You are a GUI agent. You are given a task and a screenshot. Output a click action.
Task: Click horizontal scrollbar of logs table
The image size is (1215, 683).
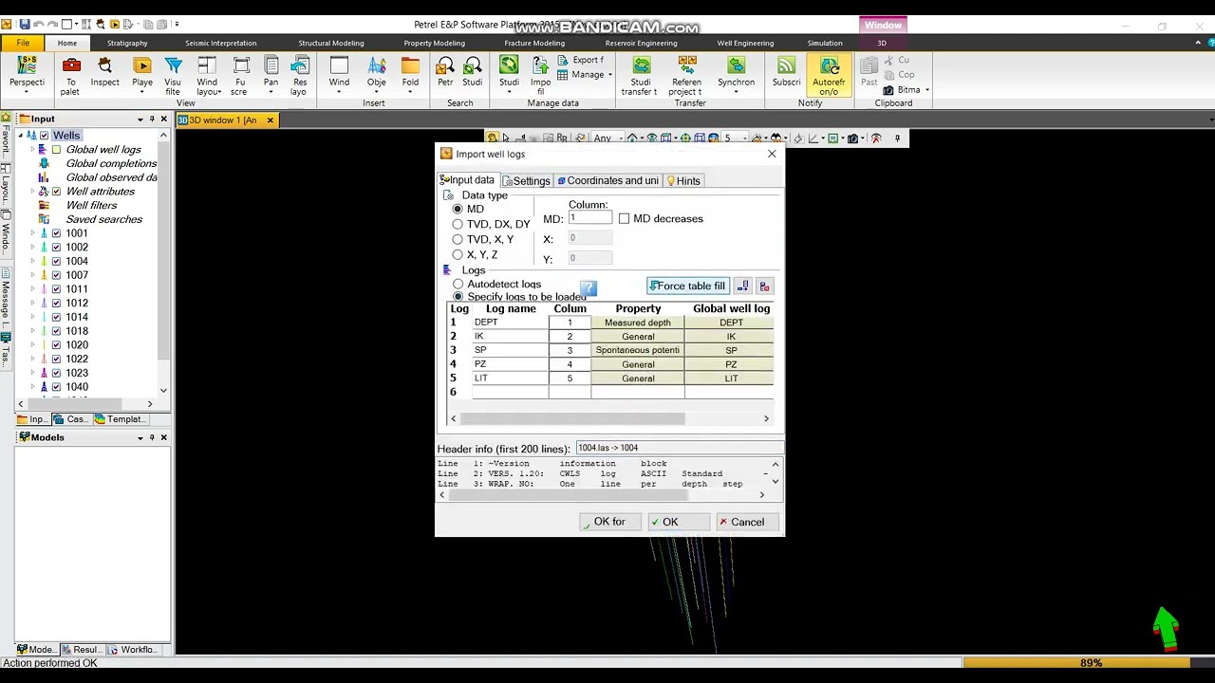pos(571,418)
